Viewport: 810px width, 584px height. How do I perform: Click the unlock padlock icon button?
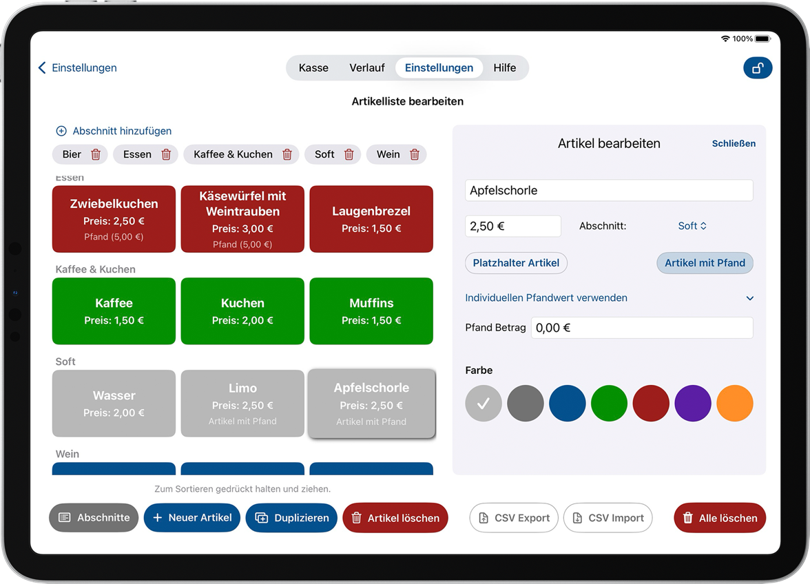(758, 68)
